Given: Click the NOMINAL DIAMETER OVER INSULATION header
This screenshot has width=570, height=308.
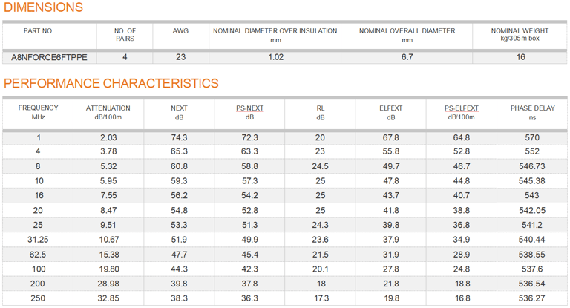Looking at the screenshot, I should (x=275, y=31).
